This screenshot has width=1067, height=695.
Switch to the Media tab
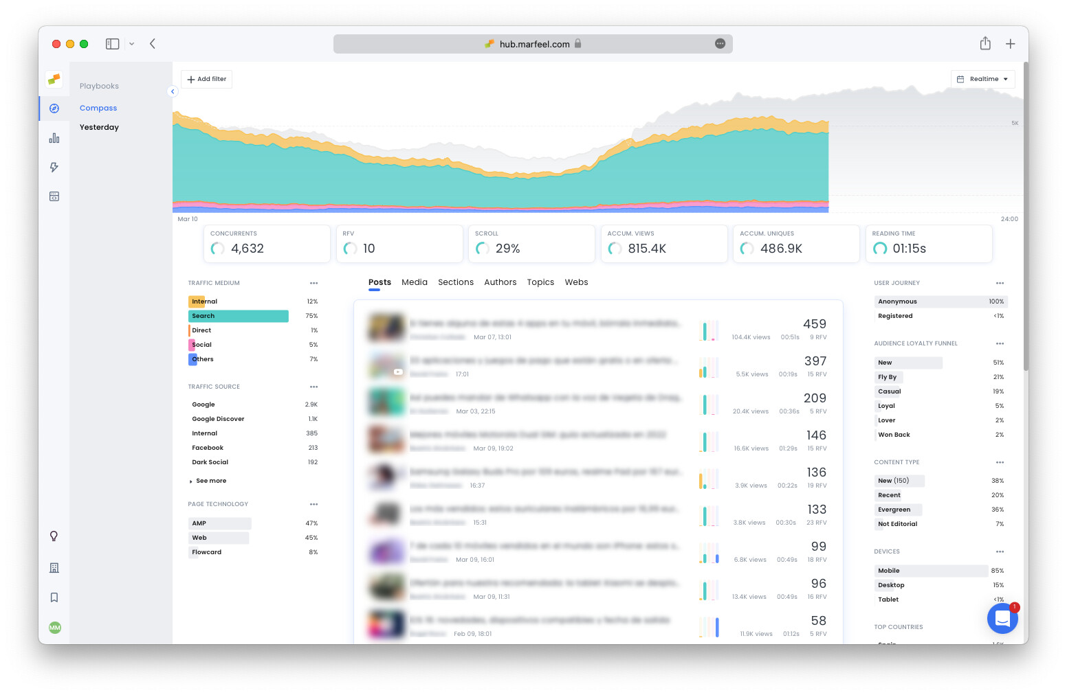pos(414,282)
